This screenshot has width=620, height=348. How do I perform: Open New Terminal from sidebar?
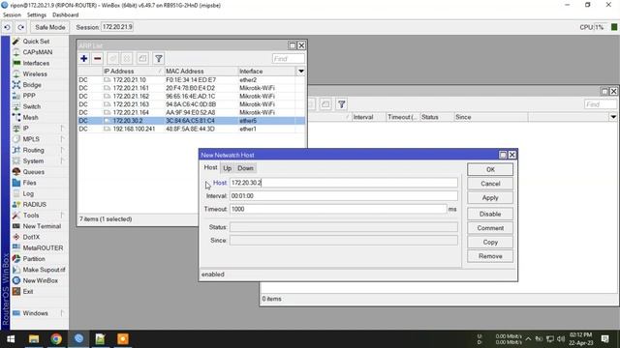(x=42, y=226)
